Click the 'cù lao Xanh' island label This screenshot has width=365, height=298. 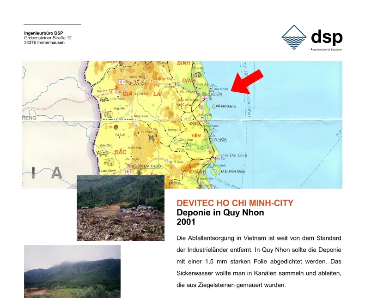[x=225, y=106]
